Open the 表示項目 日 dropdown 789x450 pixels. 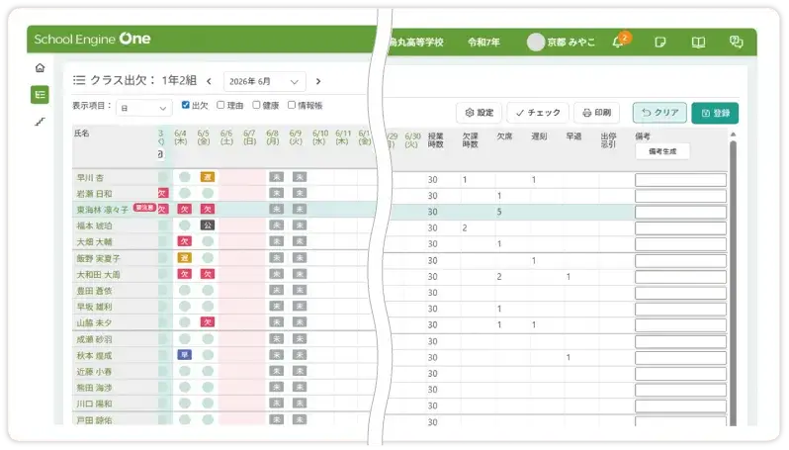click(x=143, y=108)
